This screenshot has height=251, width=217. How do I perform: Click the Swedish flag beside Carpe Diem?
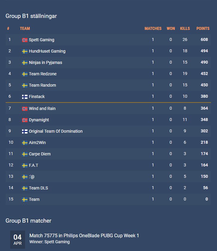25,154
